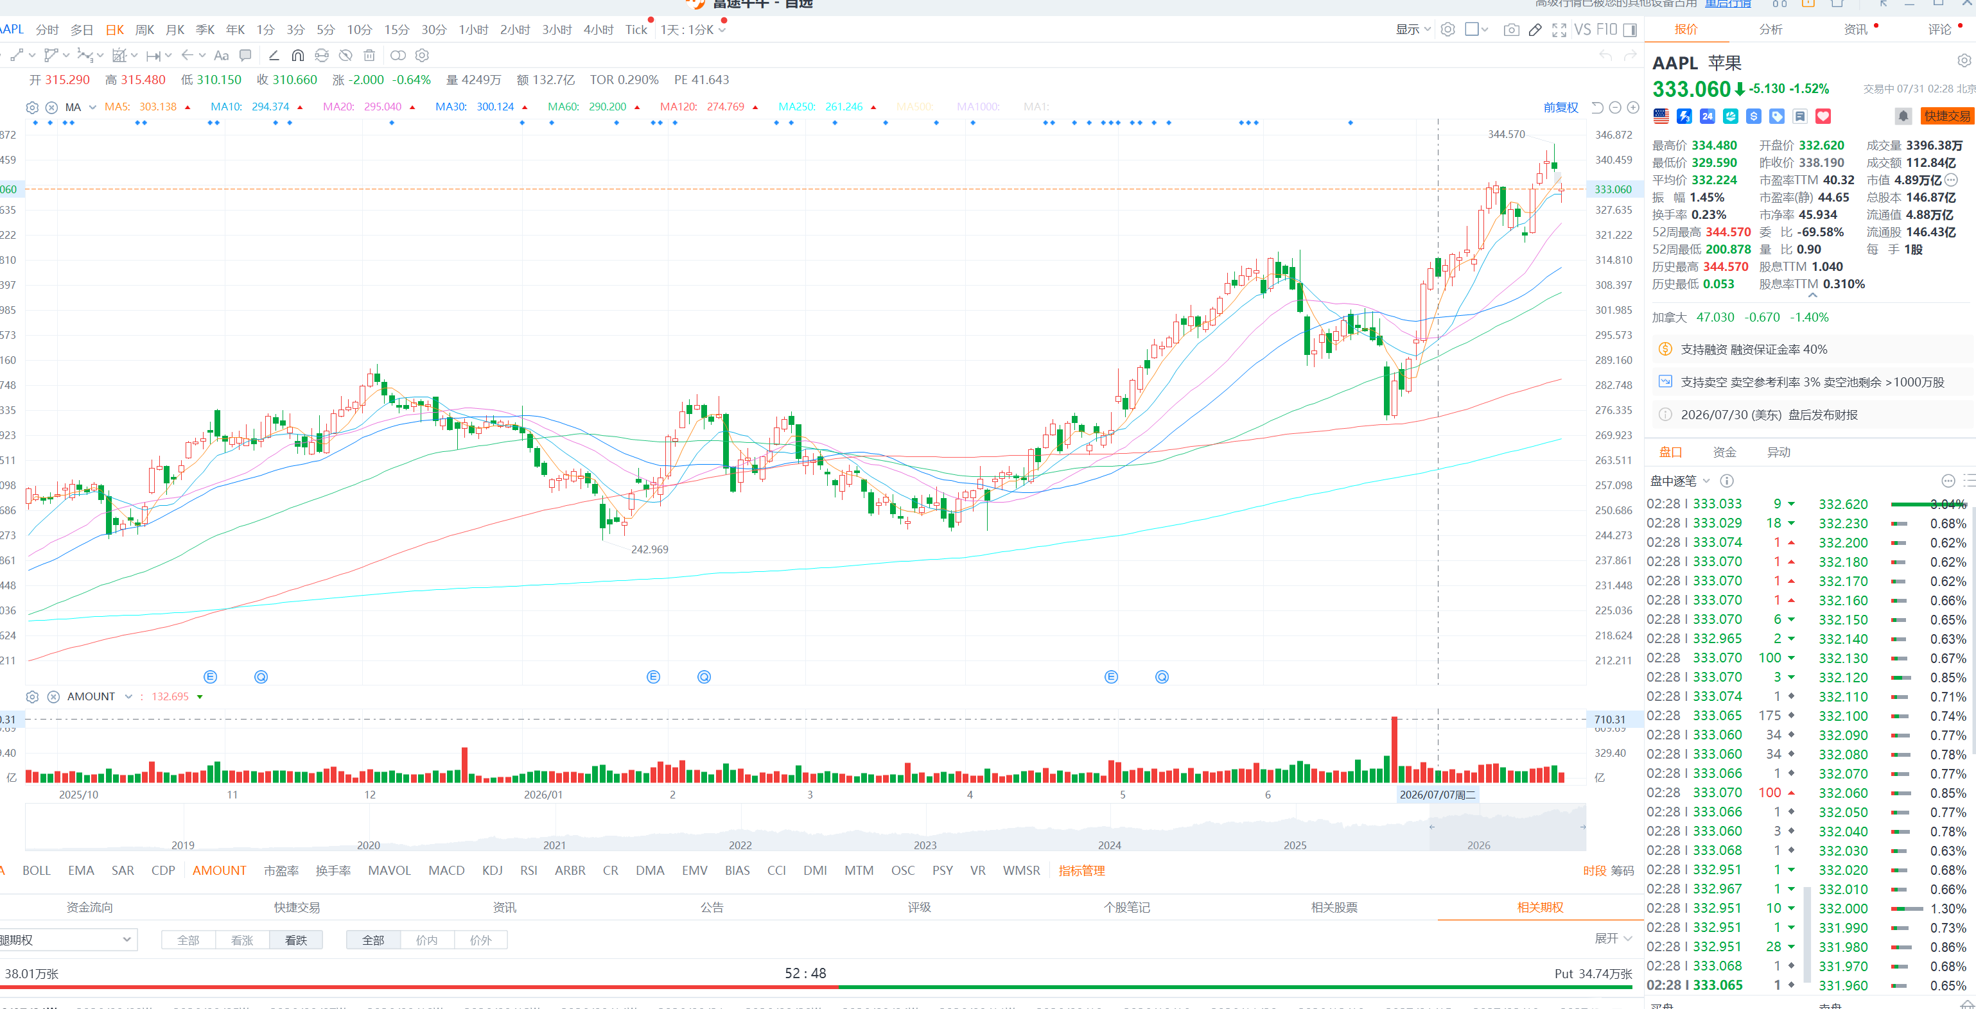Toggle the right side panel icon
The width and height of the screenshot is (1976, 1009).
(1630, 30)
